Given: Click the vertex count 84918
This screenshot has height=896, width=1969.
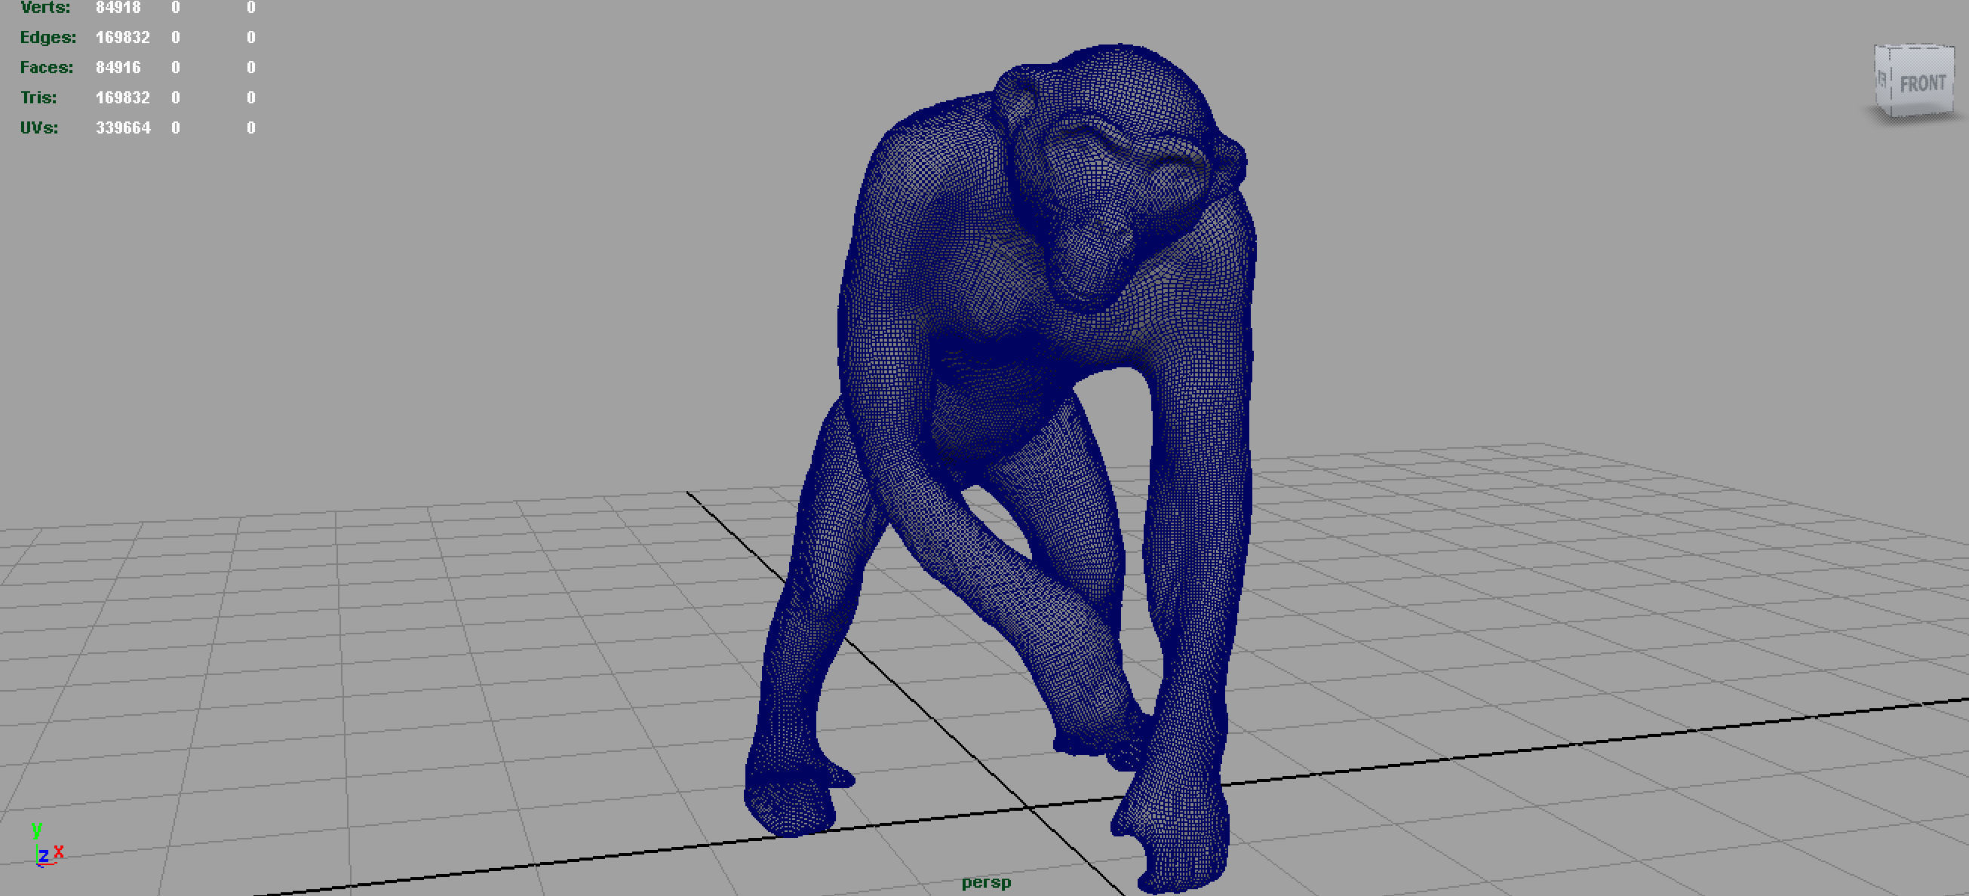Looking at the screenshot, I should tap(118, 8).
